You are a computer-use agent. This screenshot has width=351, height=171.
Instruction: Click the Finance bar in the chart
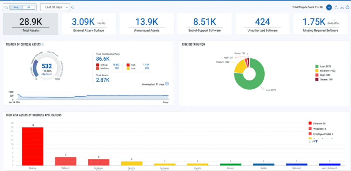32,146
